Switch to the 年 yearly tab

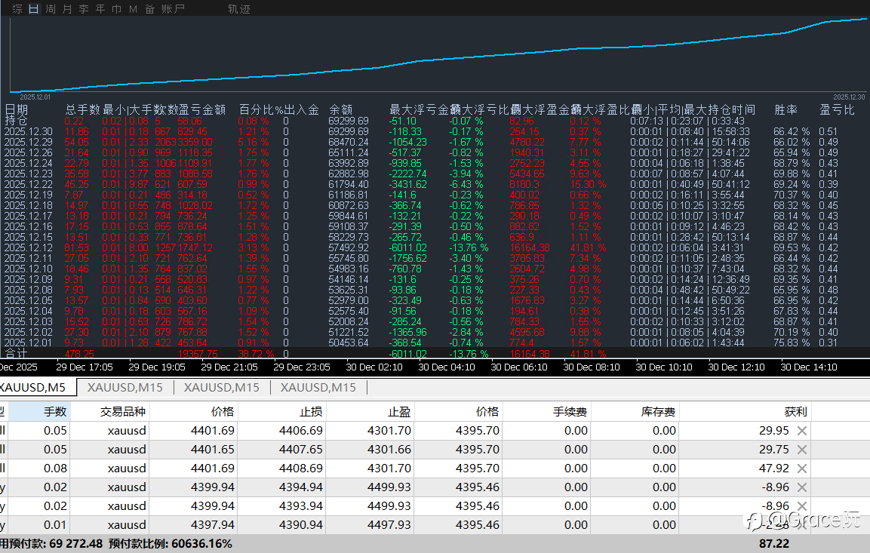tap(100, 9)
